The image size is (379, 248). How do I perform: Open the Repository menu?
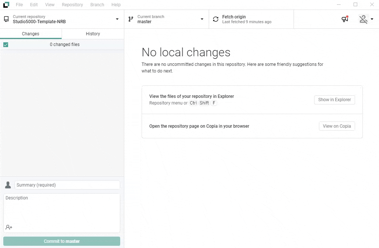click(72, 5)
